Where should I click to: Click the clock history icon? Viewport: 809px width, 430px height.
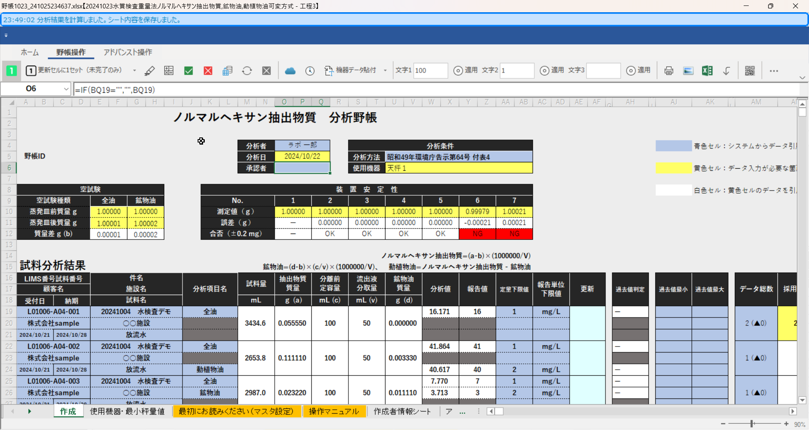310,70
